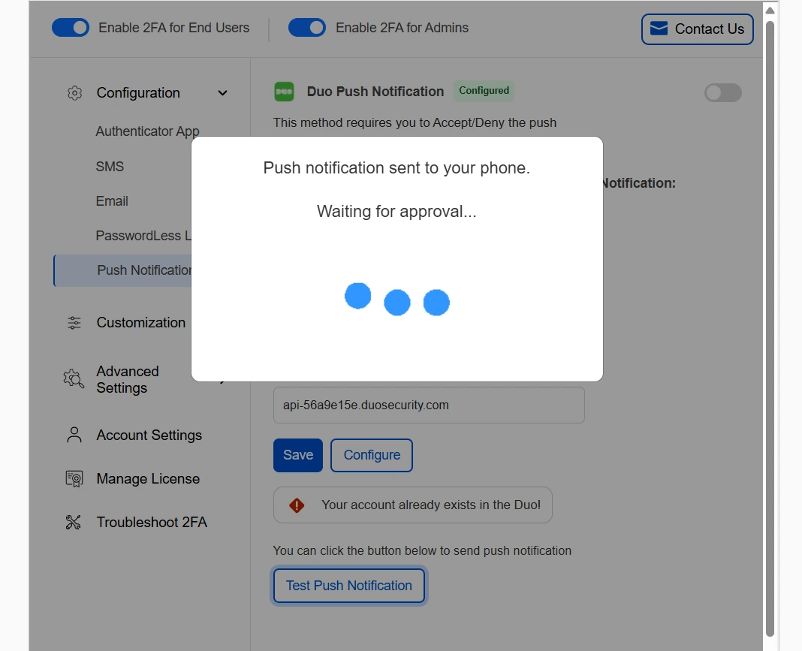
Task: Click the Customization sliders icon
Action: pos(74,323)
